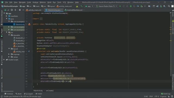
Task: Close the MainActivity.java tab
Action: [62, 10]
